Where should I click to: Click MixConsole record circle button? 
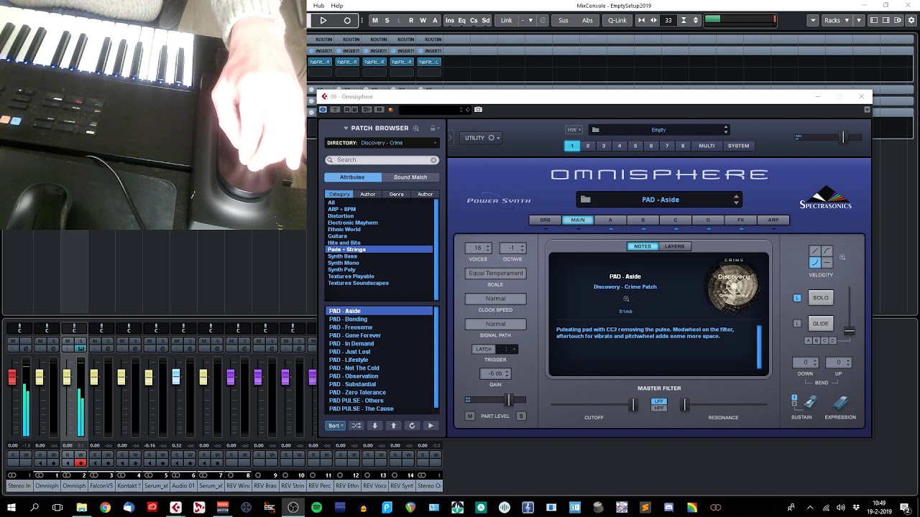[x=347, y=21]
